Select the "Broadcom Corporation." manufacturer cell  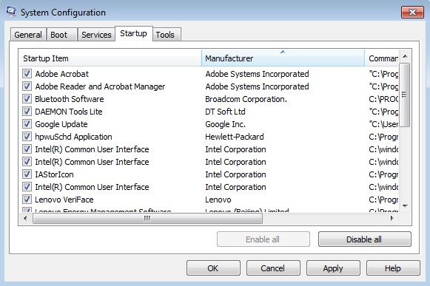pos(246,99)
